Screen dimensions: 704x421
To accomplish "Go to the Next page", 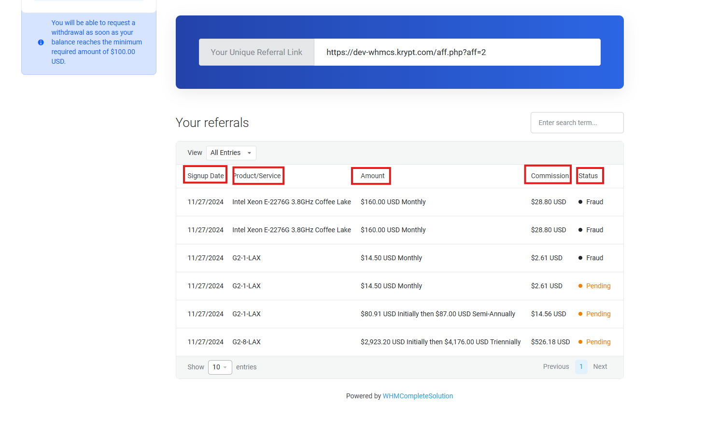I will 600,366.
